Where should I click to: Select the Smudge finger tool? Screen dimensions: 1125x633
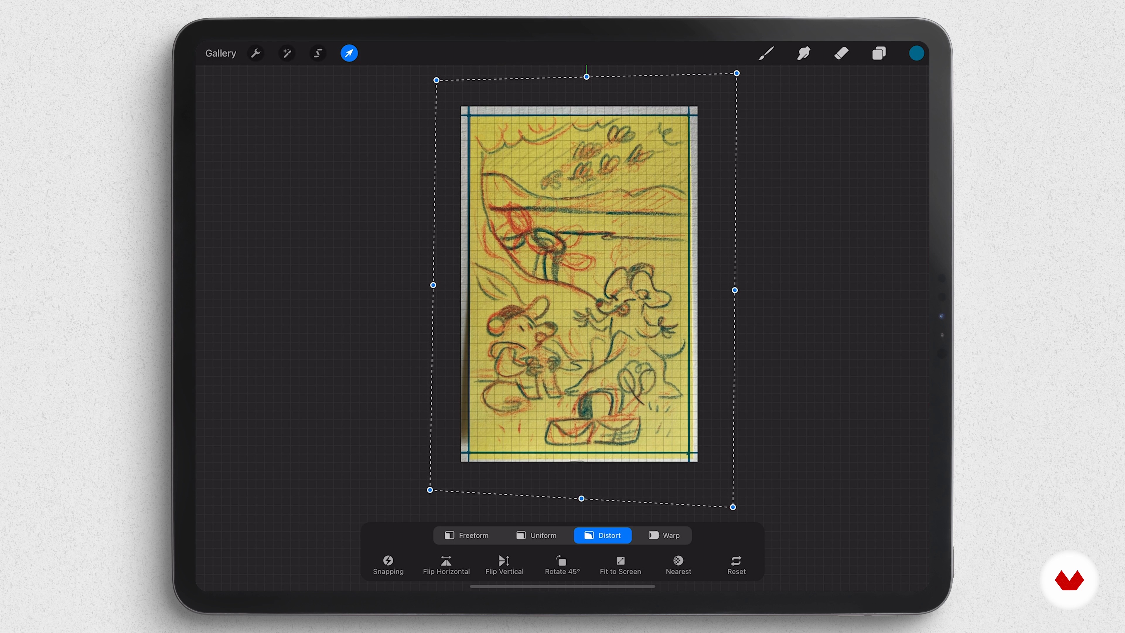click(804, 53)
